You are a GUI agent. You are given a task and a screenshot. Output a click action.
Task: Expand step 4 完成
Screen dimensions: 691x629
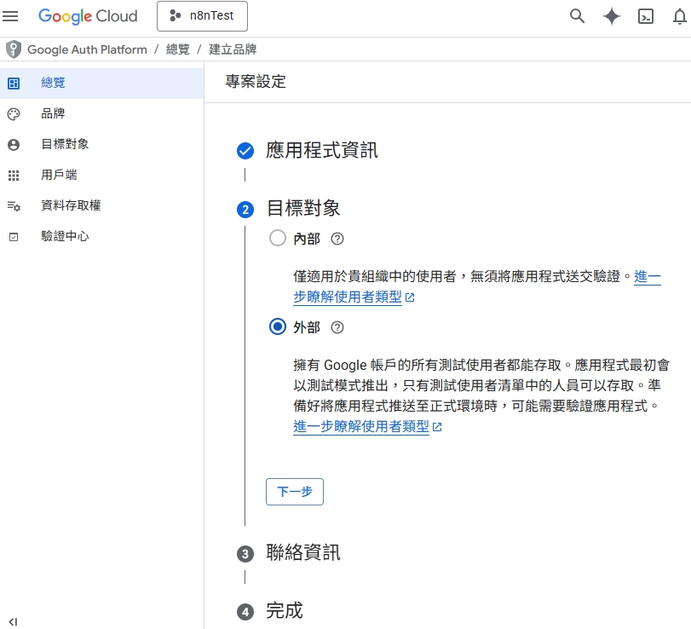tap(285, 611)
